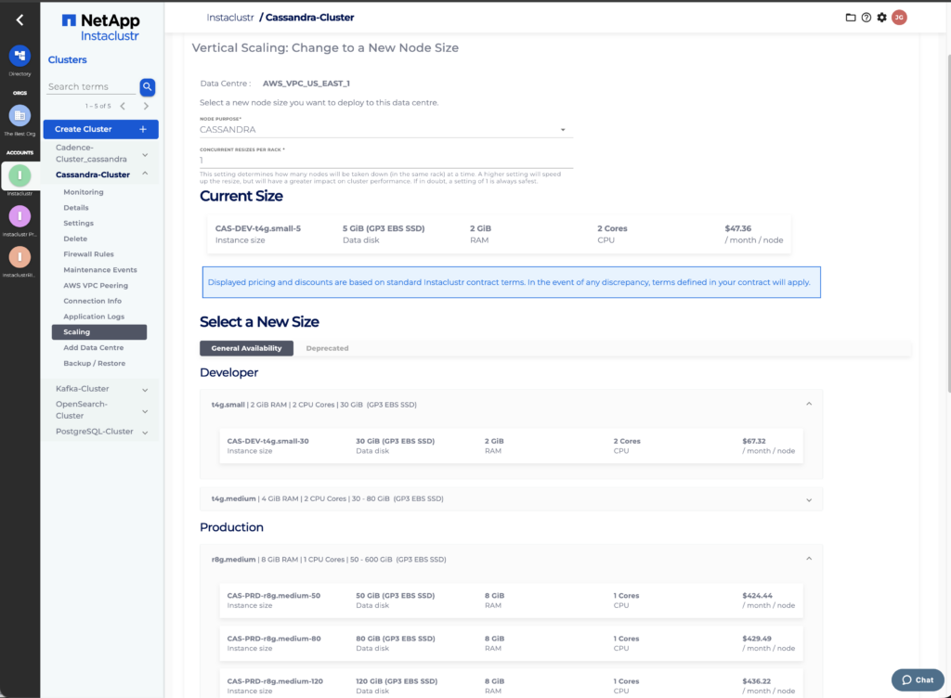This screenshot has width=951, height=698.
Task: Click the back arrow in left rail
Action: click(x=20, y=19)
